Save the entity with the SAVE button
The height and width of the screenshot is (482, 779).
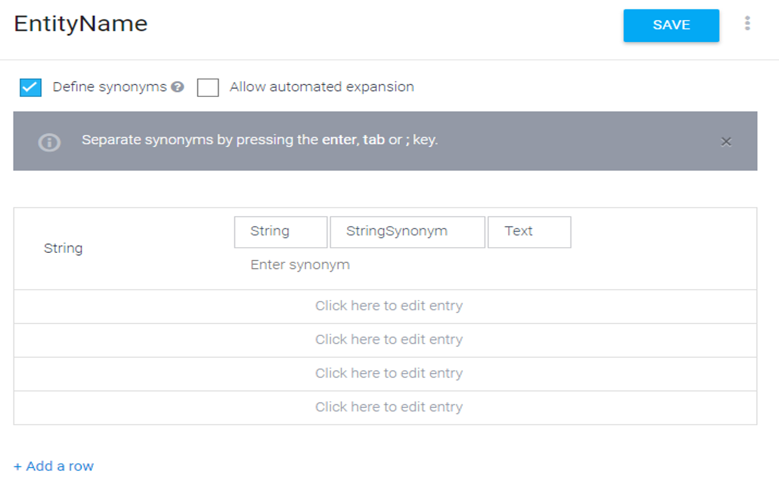(x=671, y=26)
